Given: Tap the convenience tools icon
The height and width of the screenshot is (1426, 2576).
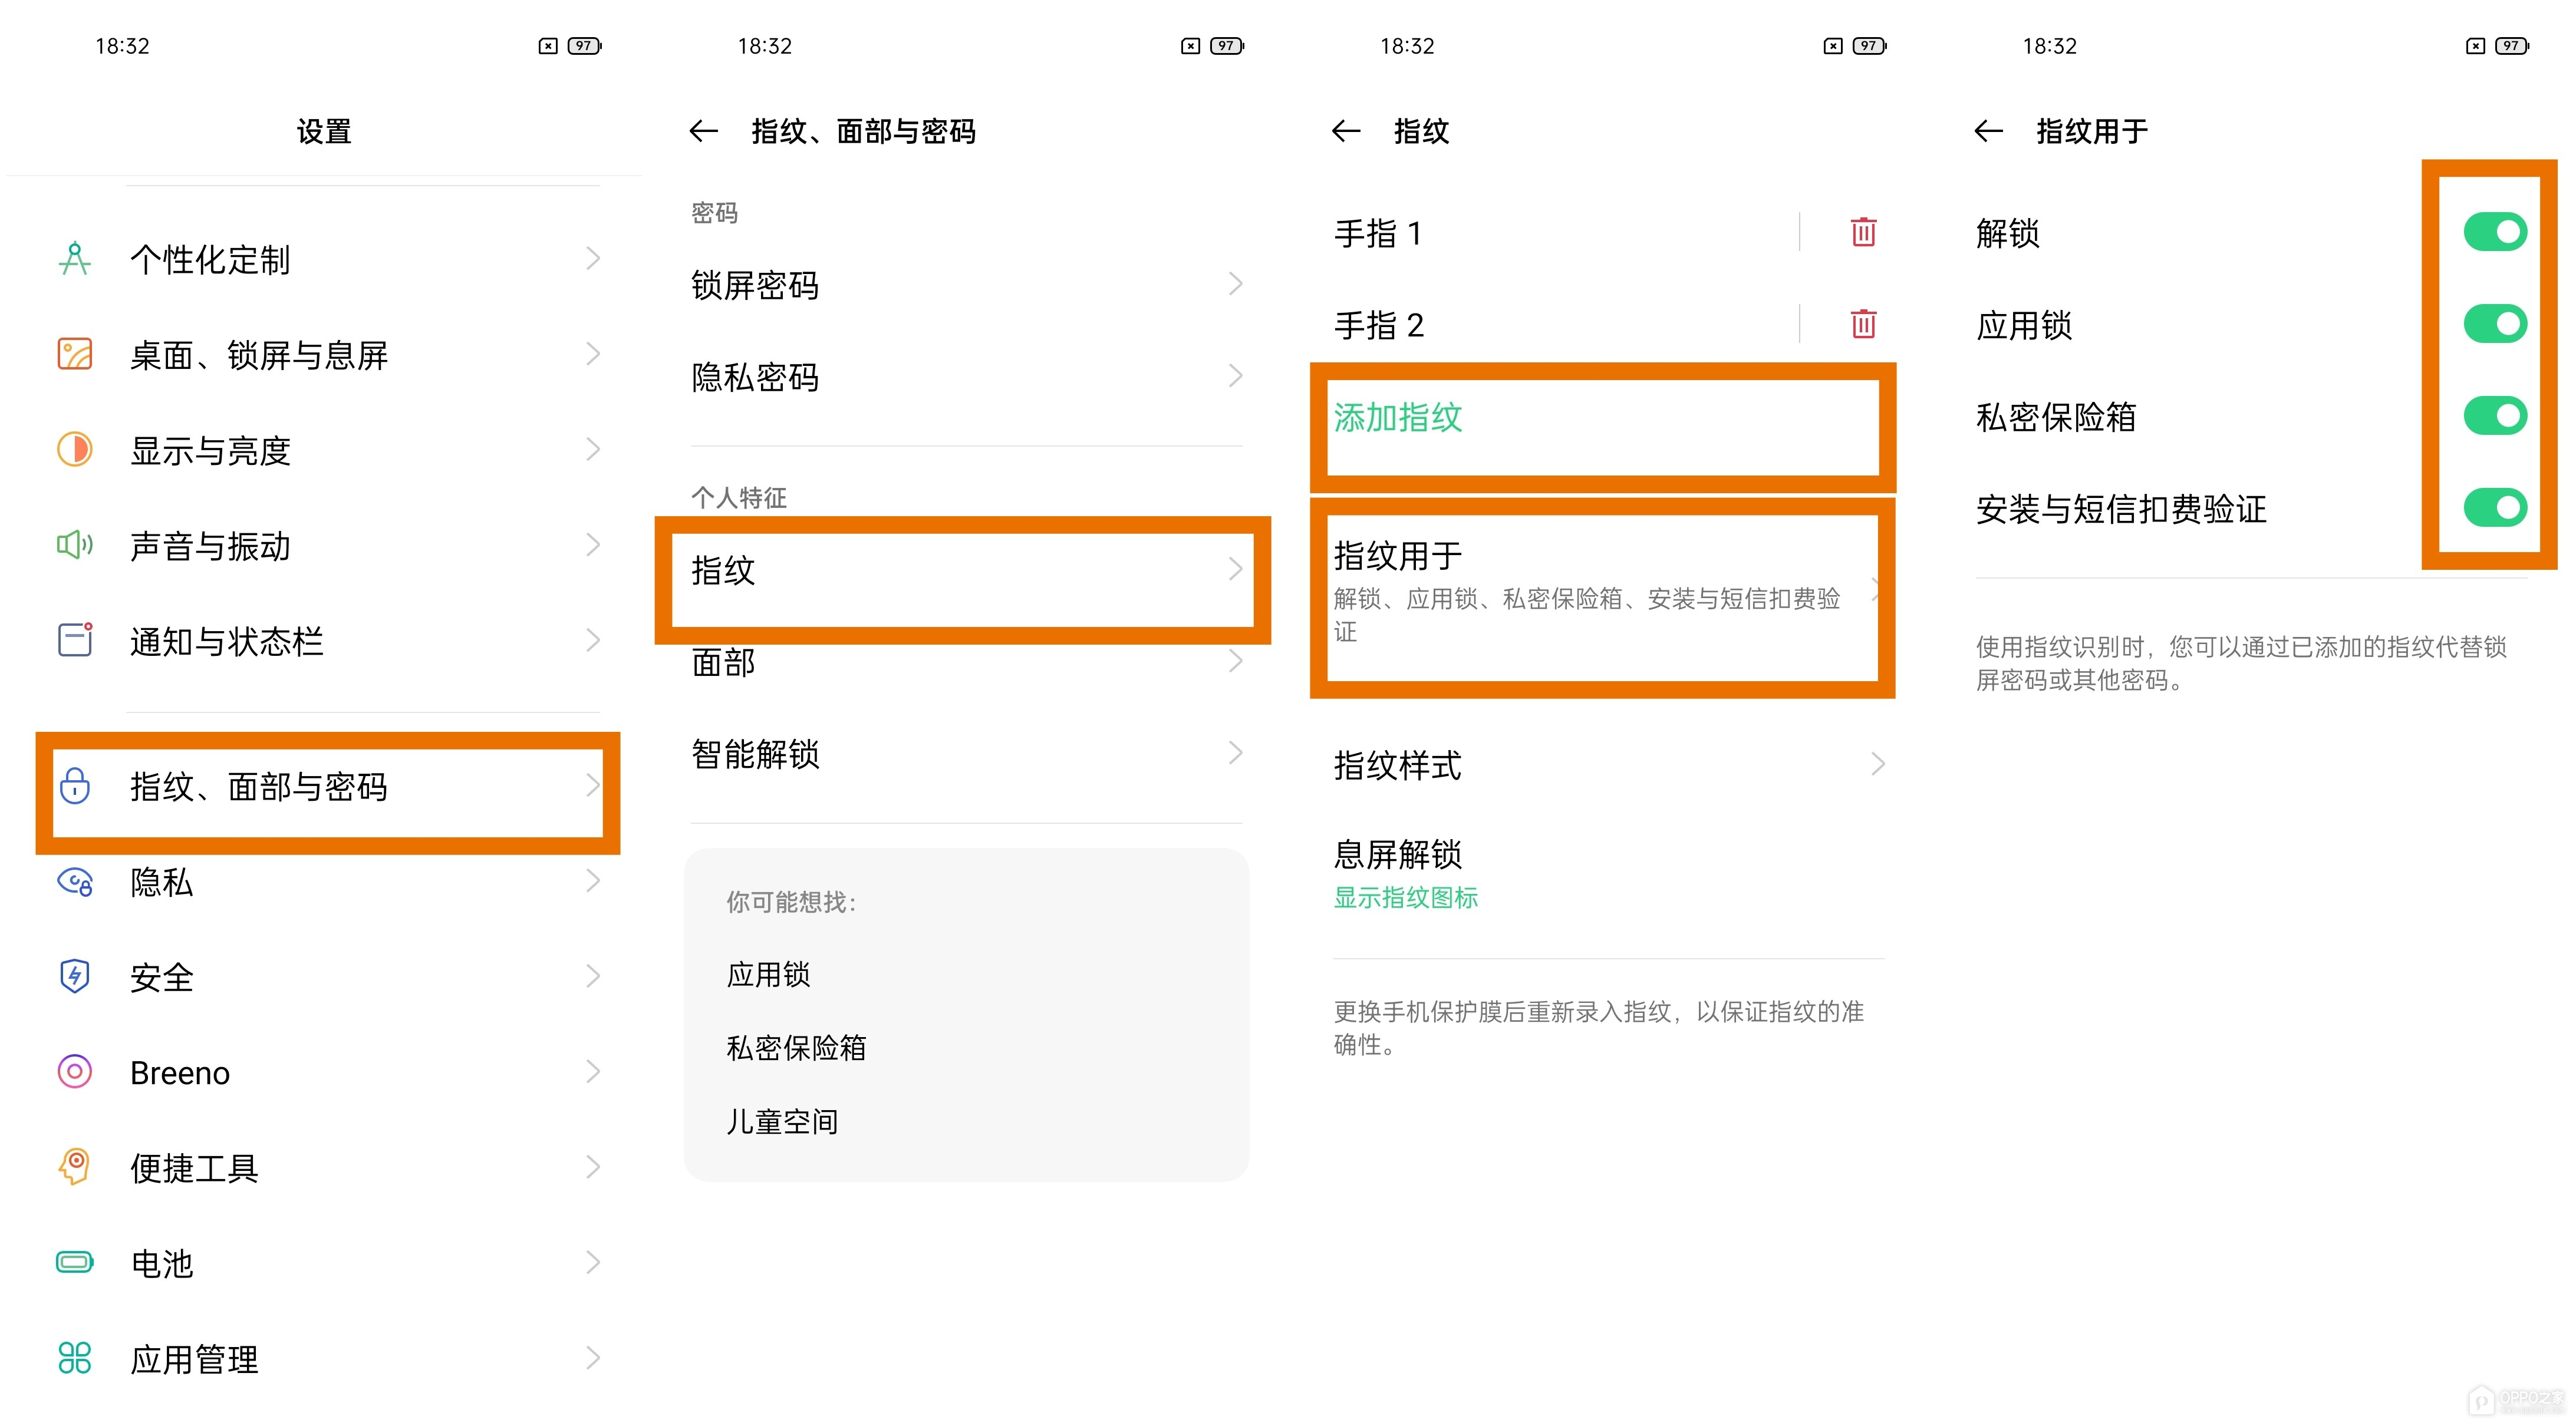Looking at the screenshot, I should [74, 1166].
